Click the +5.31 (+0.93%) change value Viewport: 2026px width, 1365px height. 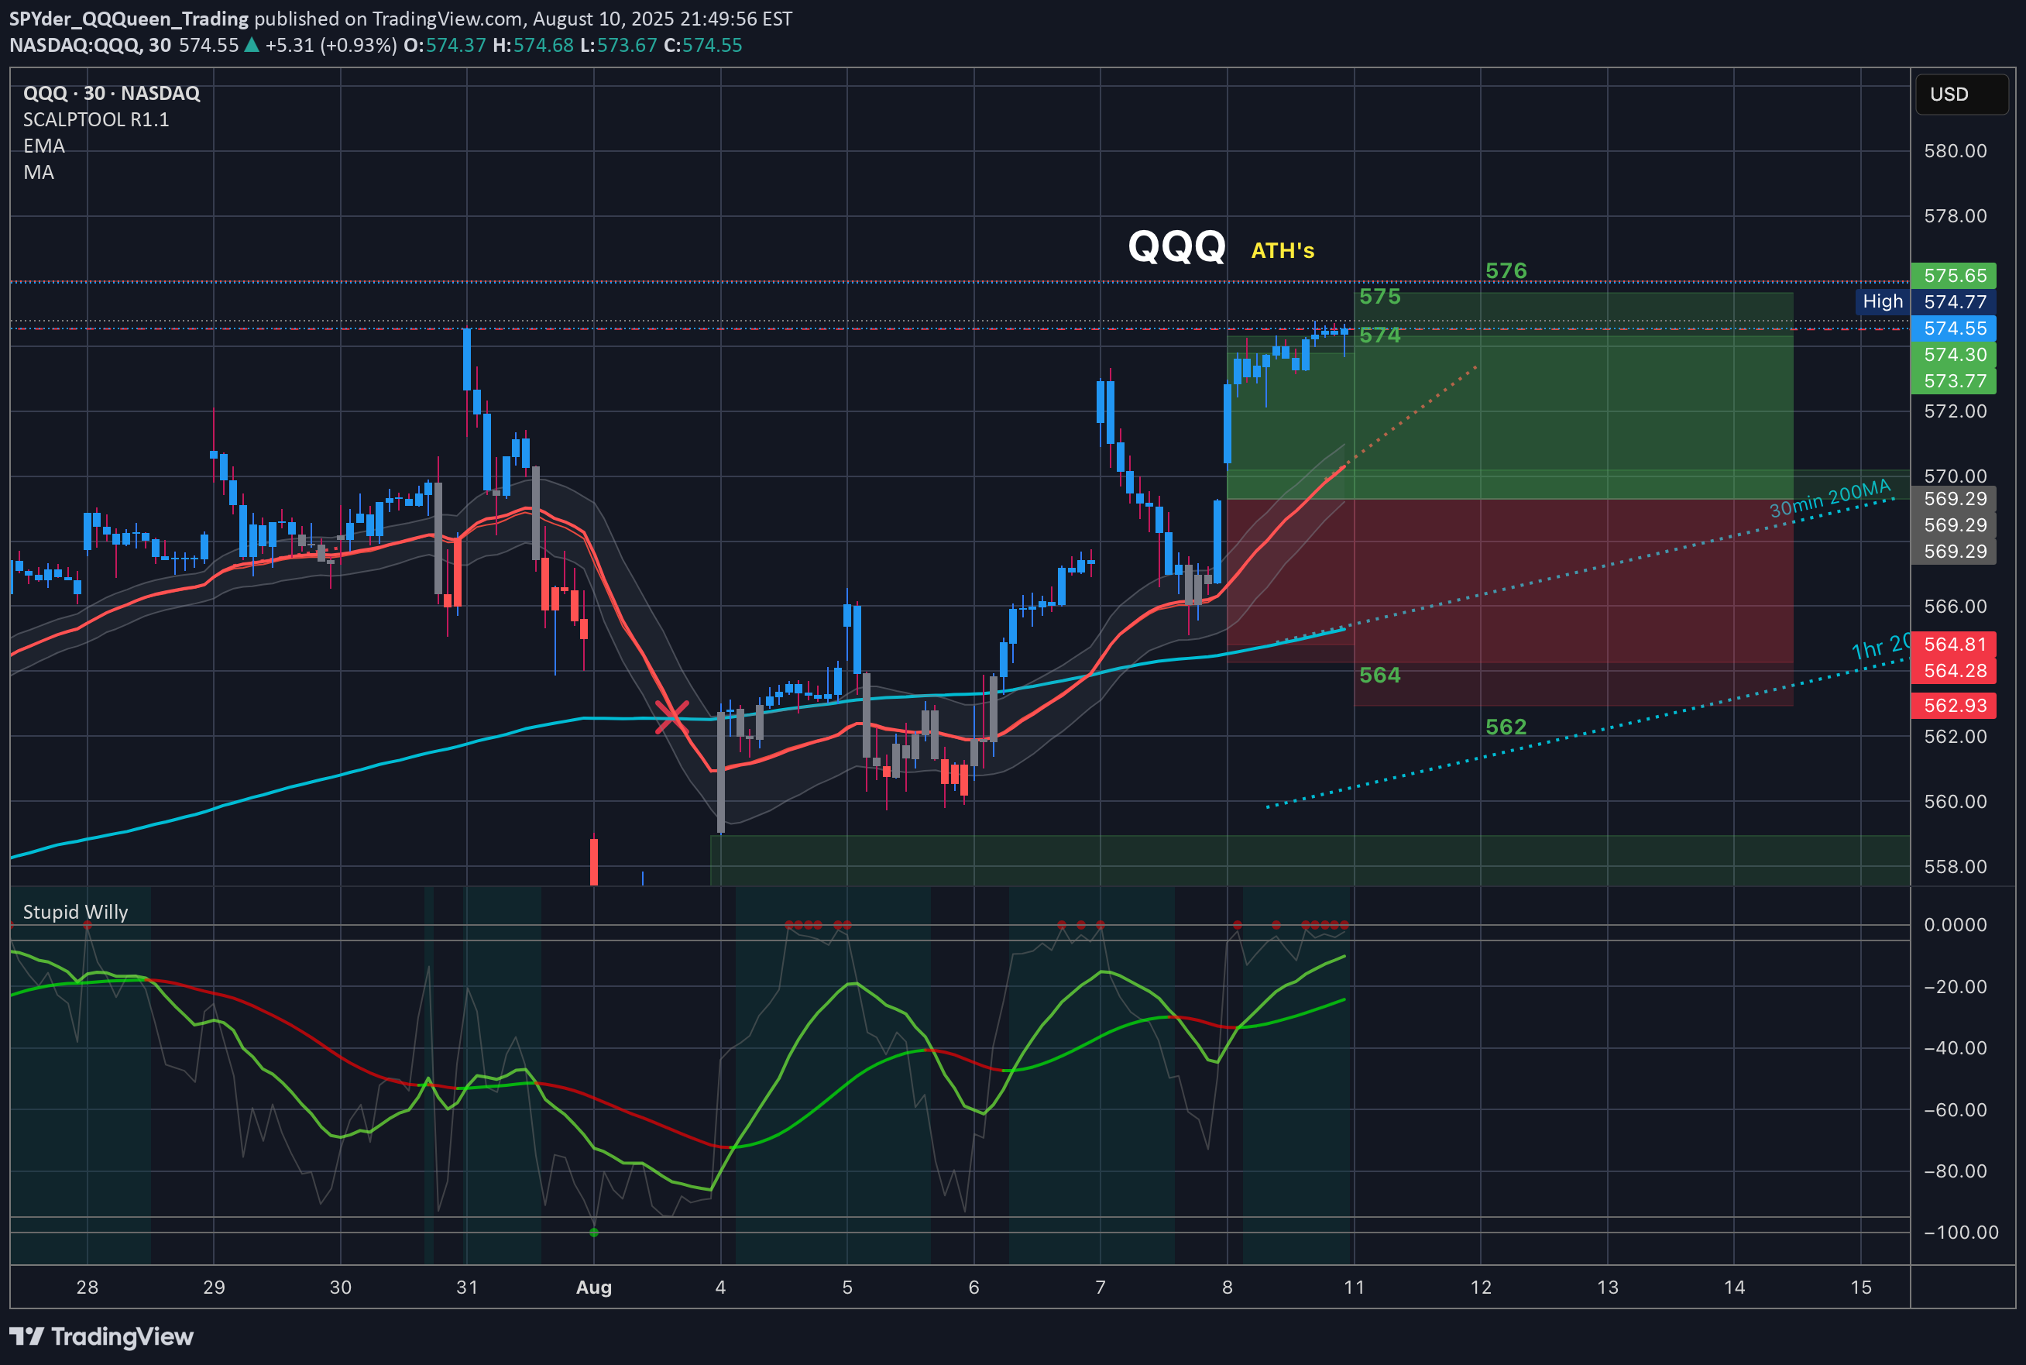pos(331,45)
